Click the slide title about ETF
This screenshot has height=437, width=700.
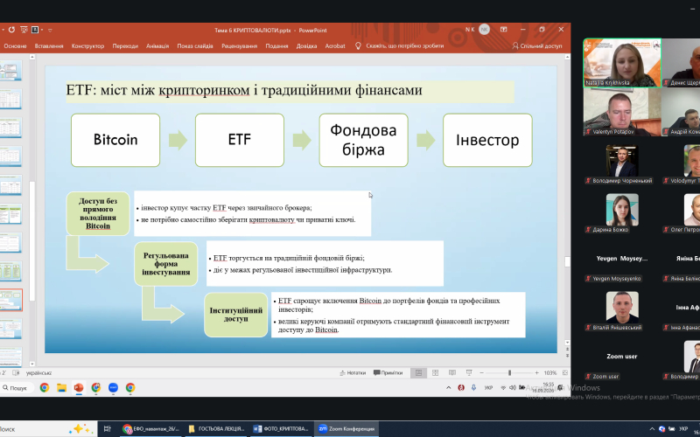point(244,90)
